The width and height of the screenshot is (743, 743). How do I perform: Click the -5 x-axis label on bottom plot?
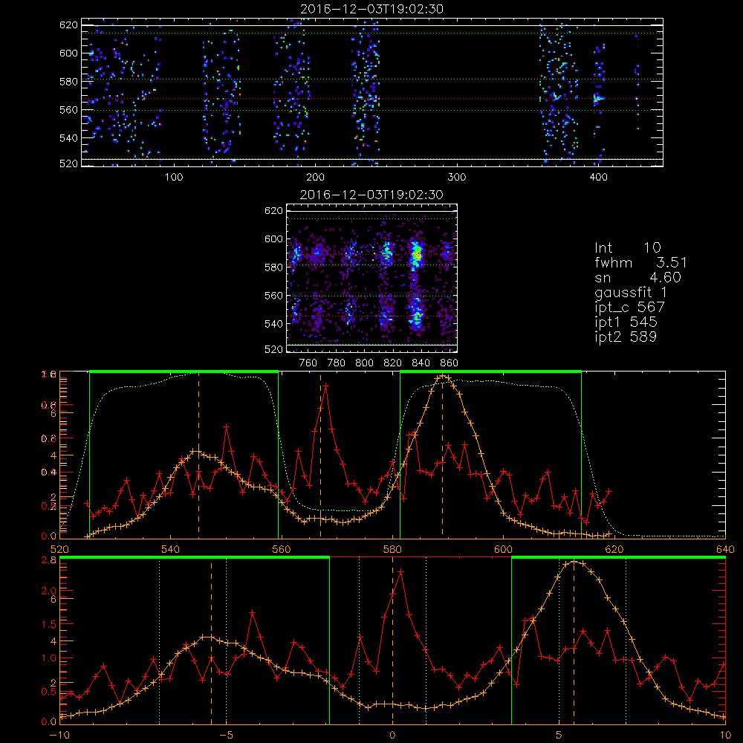coord(227,736)
